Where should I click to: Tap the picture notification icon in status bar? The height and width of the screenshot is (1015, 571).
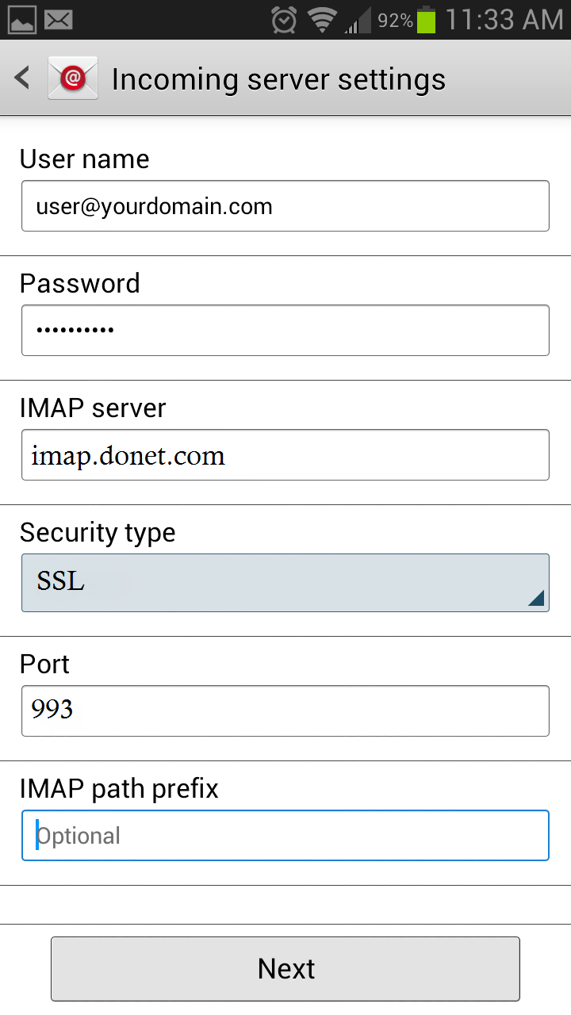22,19
